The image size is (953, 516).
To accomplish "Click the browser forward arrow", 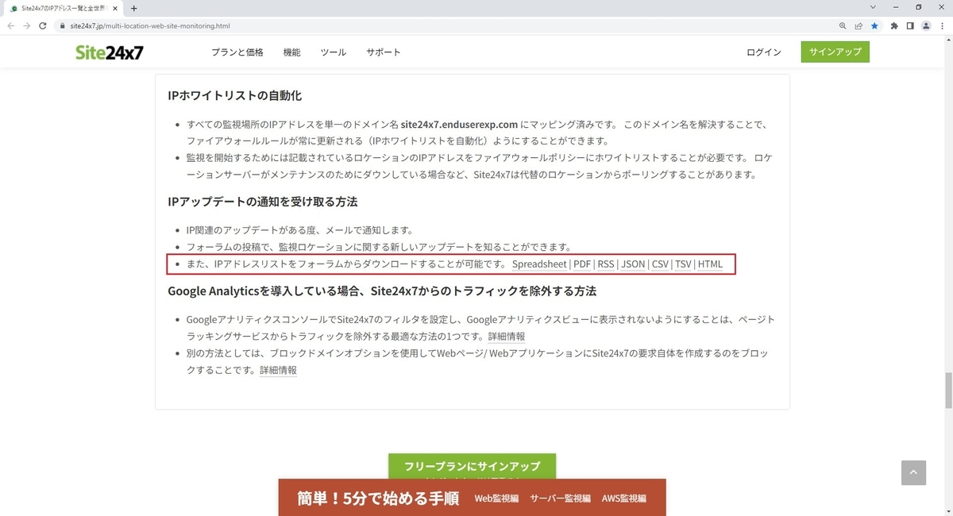I will (x=27, y=25).
